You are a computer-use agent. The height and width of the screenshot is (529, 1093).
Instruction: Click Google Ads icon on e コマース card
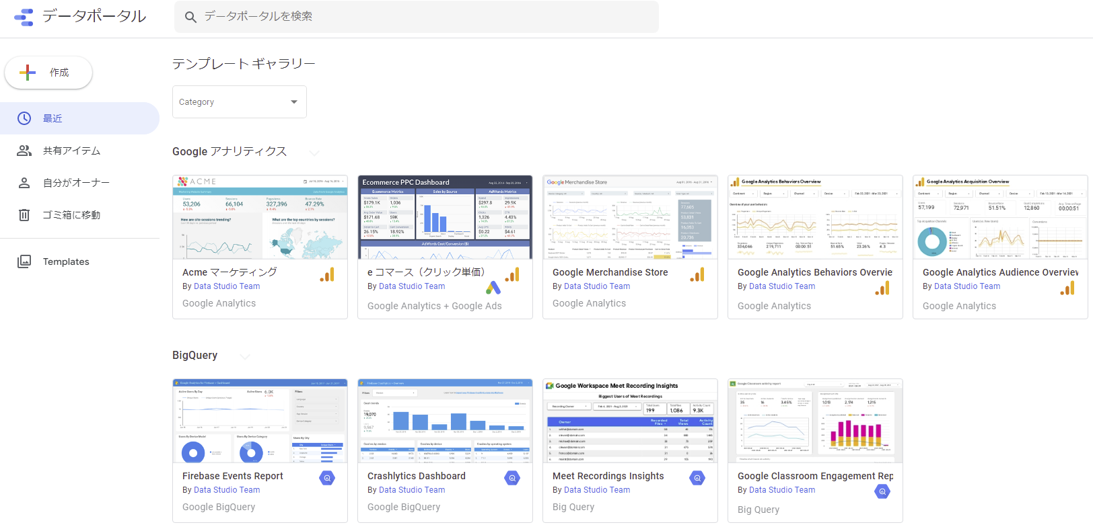coord(493,288)
